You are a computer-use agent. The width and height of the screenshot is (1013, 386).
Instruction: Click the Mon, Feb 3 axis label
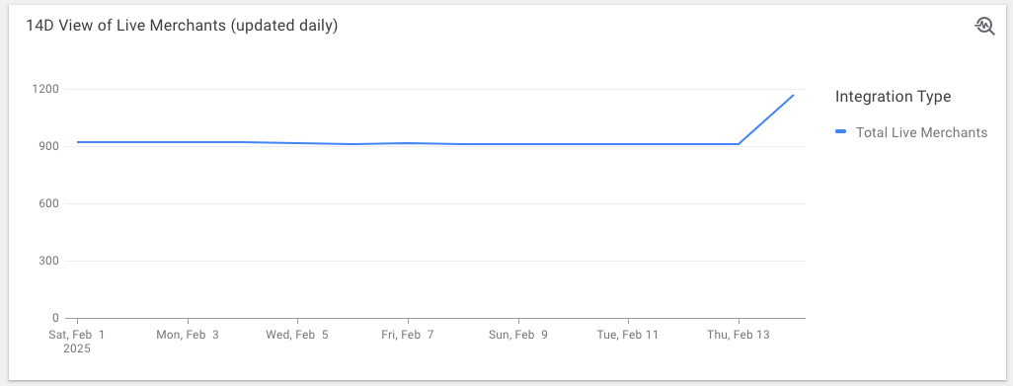pyautogui.click(x=188, y=335)
